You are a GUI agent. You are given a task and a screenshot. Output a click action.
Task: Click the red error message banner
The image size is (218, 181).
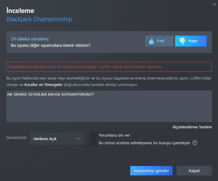tap(109, 67)
